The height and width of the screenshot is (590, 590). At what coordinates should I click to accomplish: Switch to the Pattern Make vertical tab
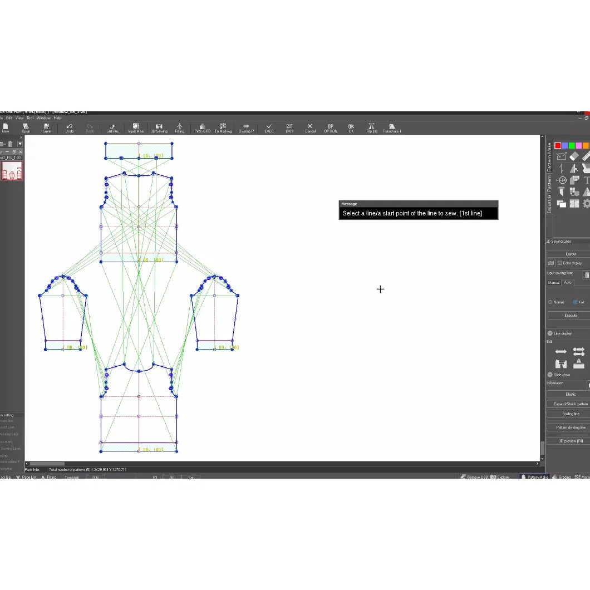coord(549,157)
